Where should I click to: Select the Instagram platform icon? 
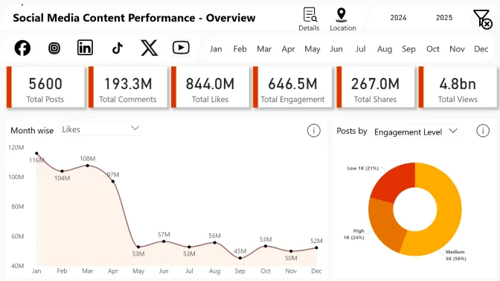pos(54,48)
